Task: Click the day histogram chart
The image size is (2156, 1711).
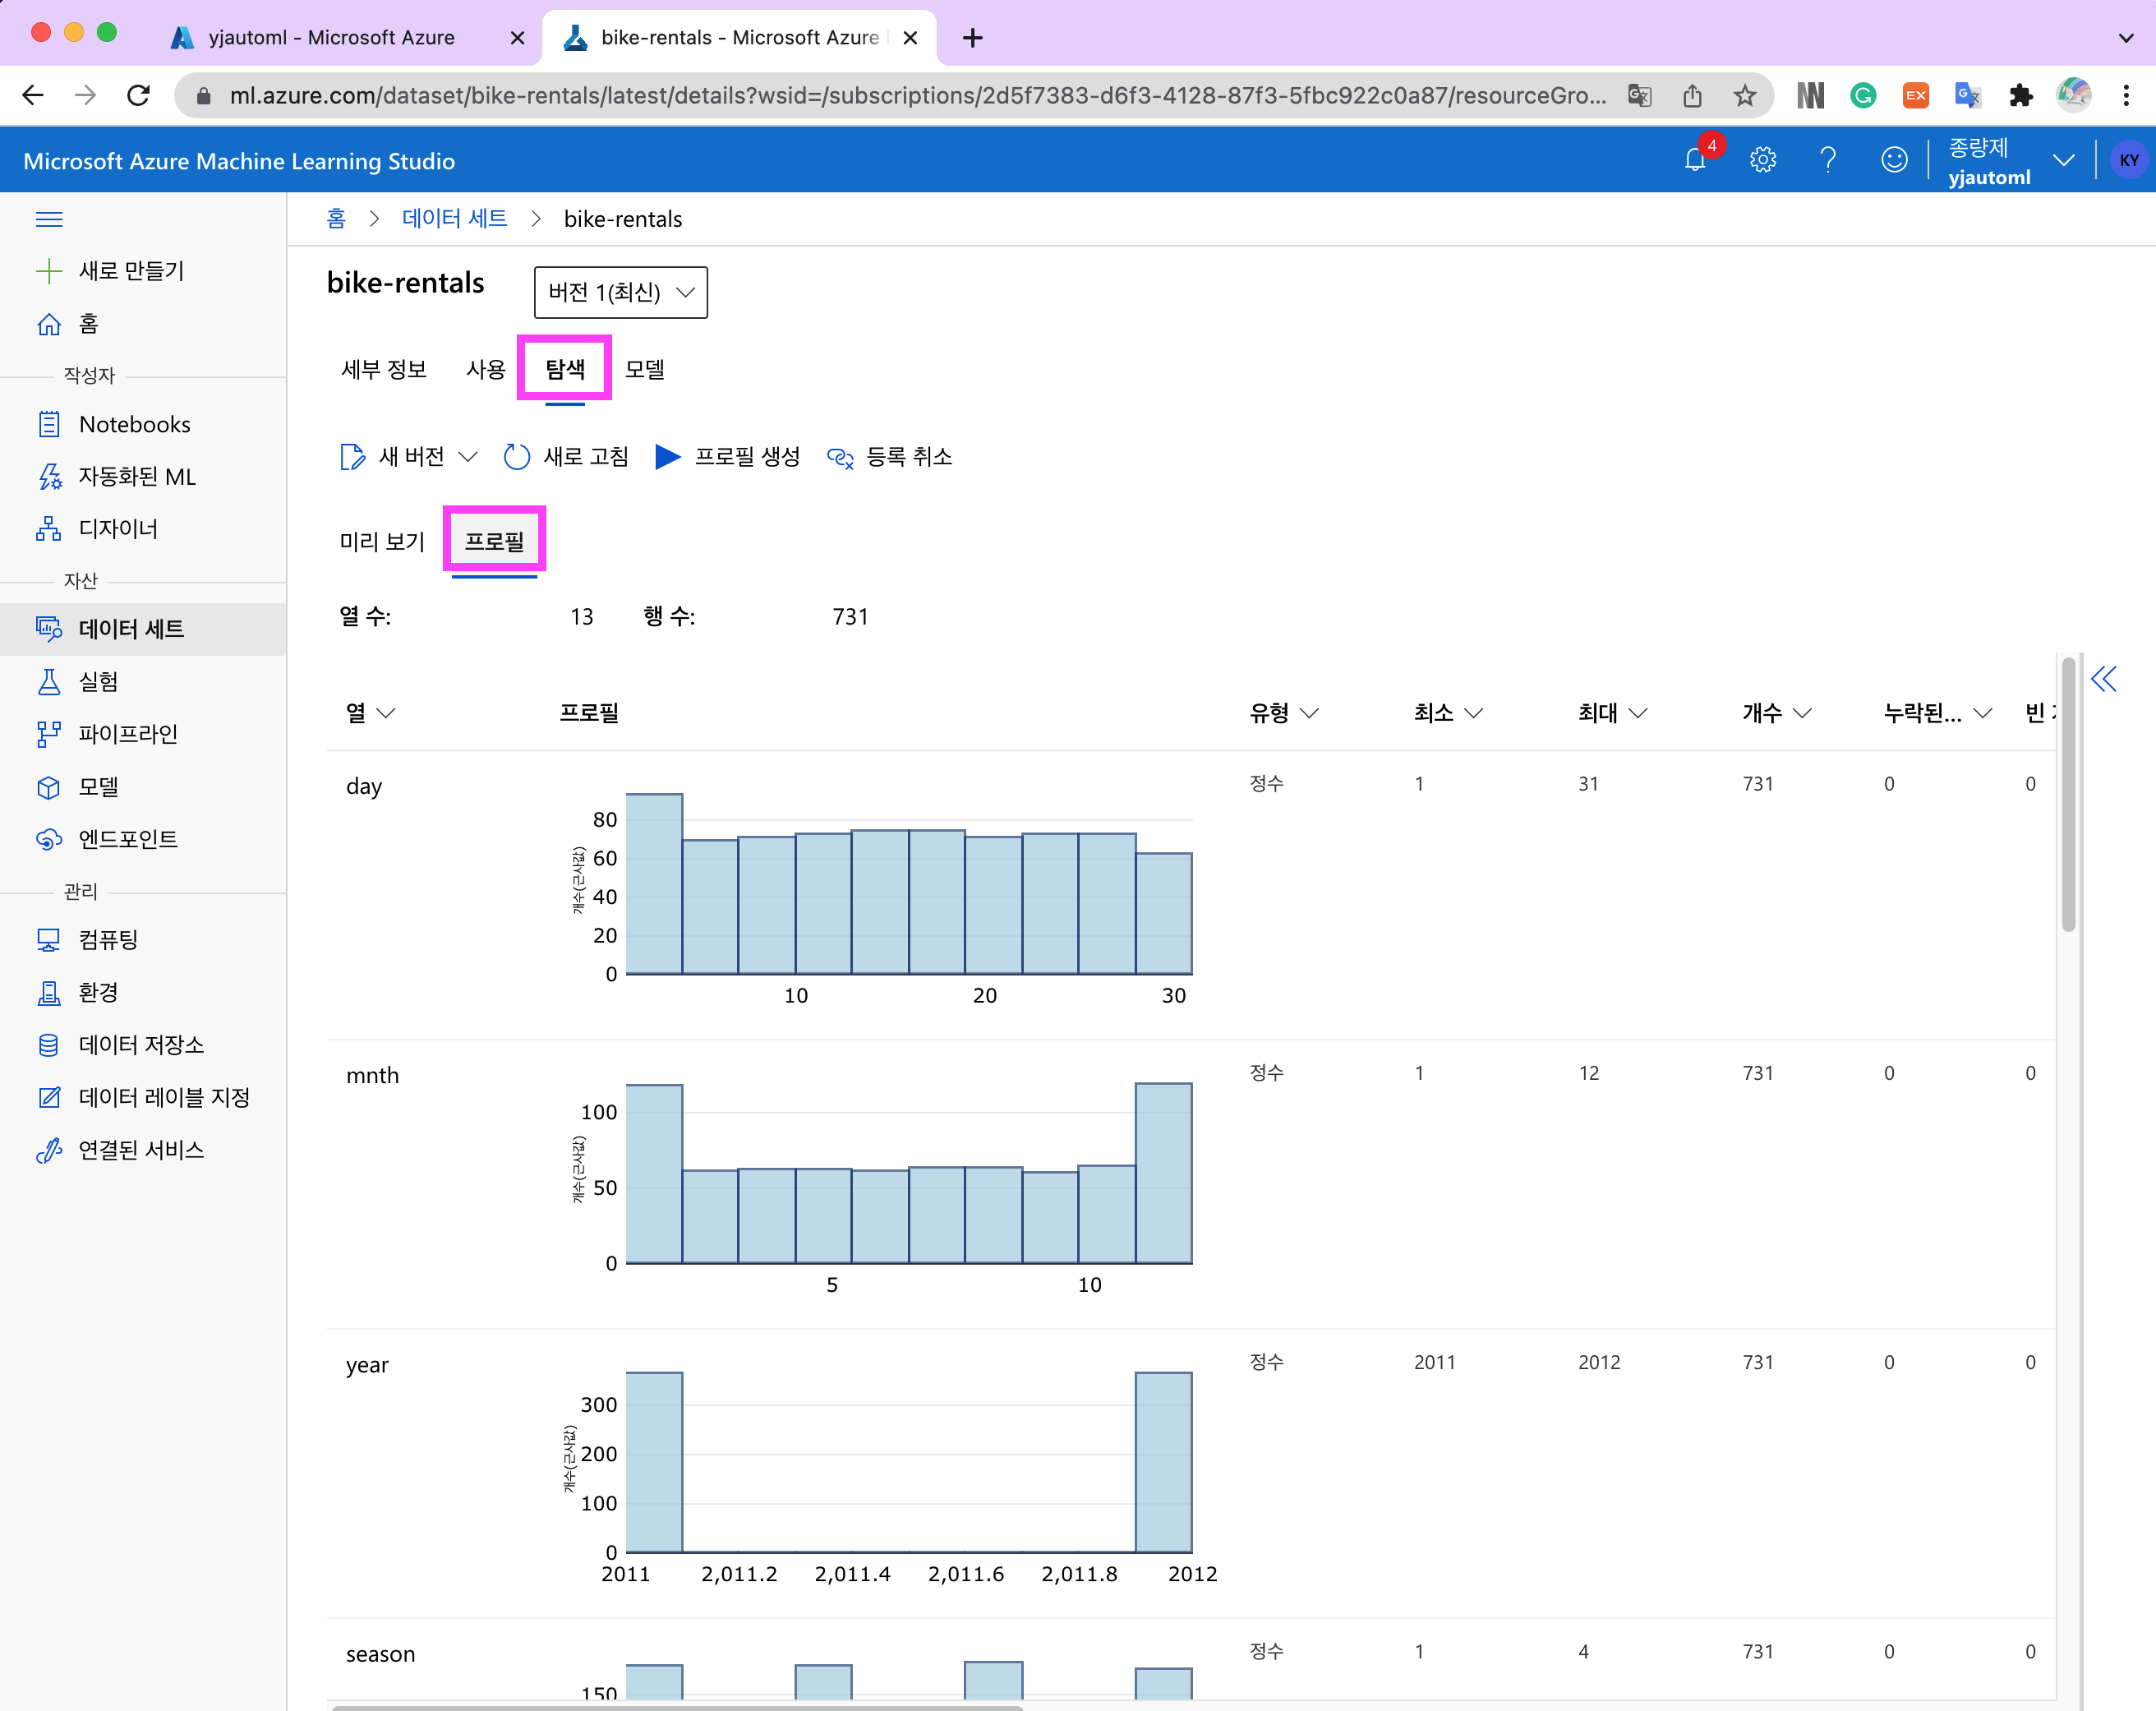Action: pyautogui.click(x=908, y=884)
